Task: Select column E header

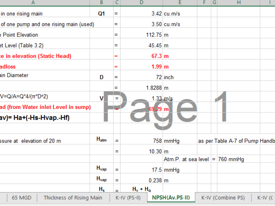Action: click(180, 2)
